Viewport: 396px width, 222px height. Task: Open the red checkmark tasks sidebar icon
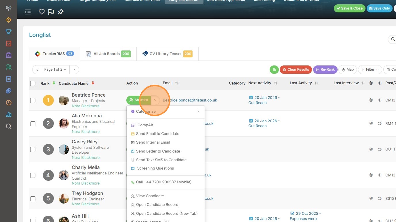9,44
